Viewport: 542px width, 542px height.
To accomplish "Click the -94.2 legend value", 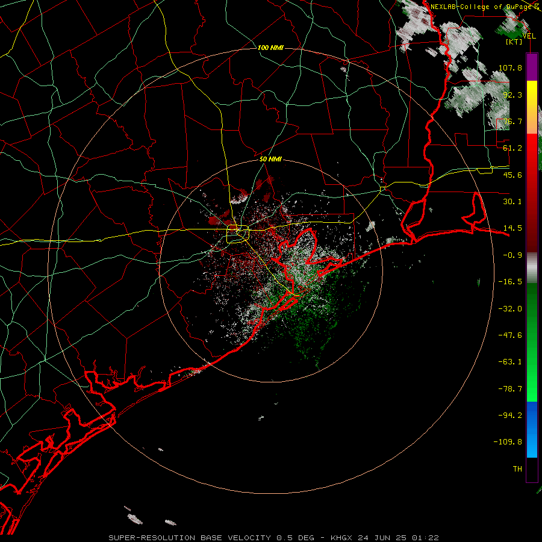I will tap(510, 415).
